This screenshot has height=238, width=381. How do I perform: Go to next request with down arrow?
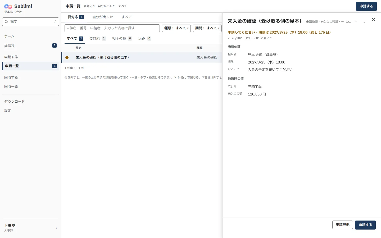(364, 22)
